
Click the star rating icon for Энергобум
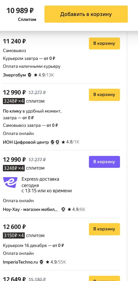[x=36, y=75]
